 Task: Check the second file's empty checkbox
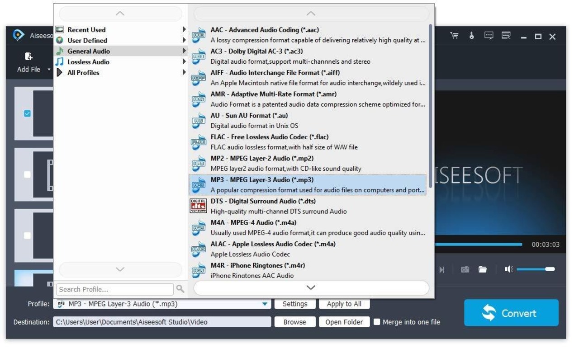[27, 174]
